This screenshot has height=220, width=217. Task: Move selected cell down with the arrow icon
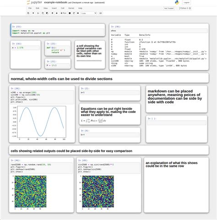pos(57,13)
